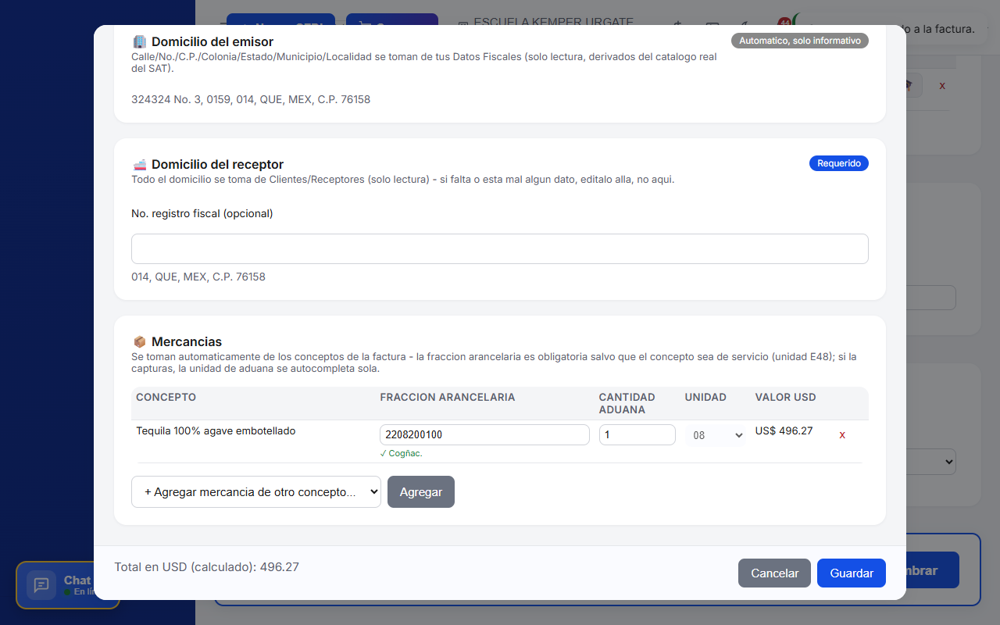Click the Agregar button
This screenshot has height=625, width=1000.
coord(421,492)
